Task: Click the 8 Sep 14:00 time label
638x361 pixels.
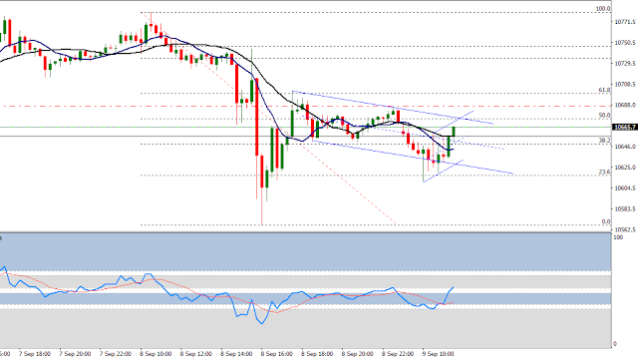Action: point(236,354)
